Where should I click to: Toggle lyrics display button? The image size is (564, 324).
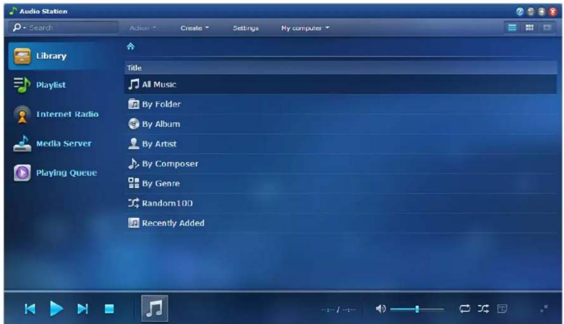coord(502,308)
